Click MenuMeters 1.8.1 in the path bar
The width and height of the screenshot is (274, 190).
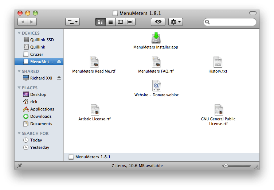90,157
